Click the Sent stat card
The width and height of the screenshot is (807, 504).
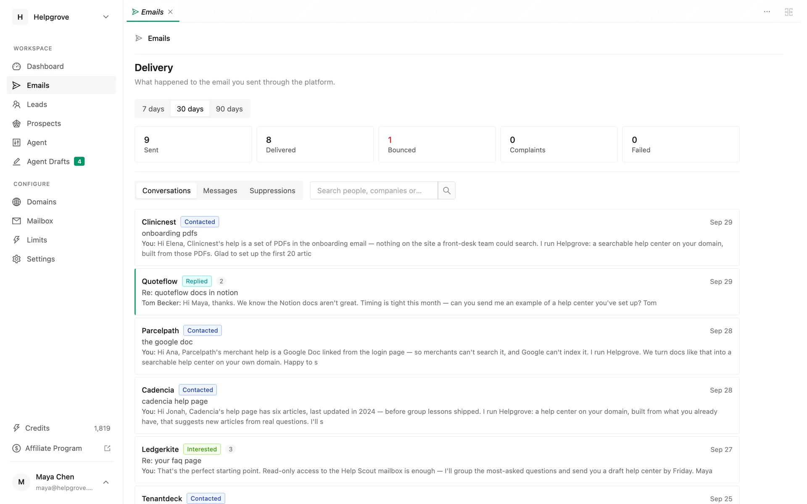tap(193, 144)
